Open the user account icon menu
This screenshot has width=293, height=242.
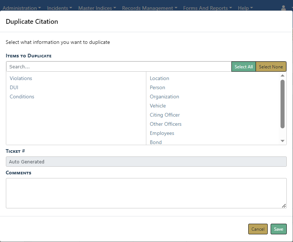(284, 8)
